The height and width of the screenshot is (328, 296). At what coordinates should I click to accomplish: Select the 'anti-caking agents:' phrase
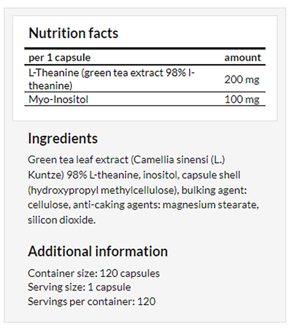(x=117, y=205)
